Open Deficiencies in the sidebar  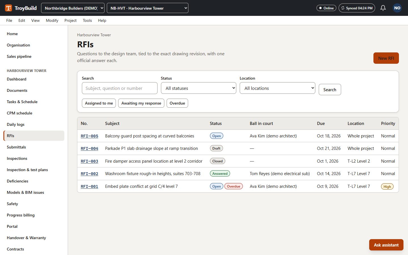pyautogui.click(x=34, y=181)
